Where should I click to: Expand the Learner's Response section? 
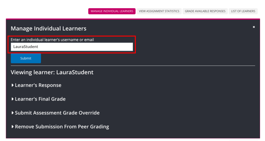36,85
